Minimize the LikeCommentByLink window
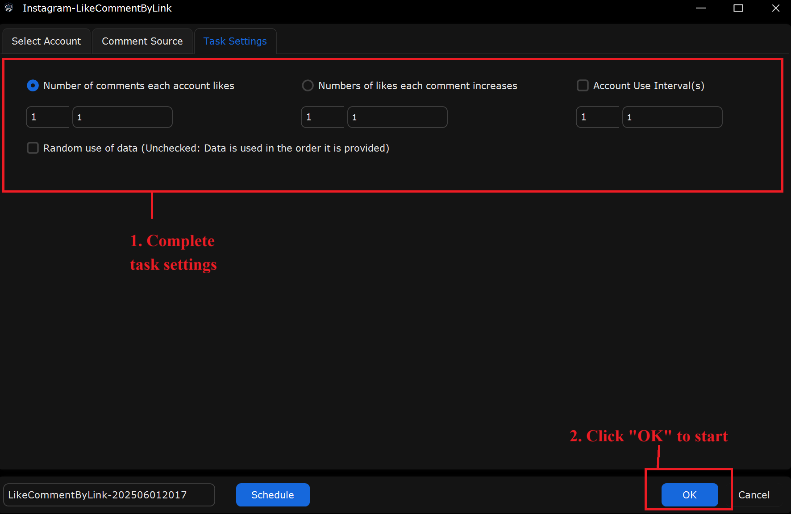The image size is (791, 514). point(701,8)
